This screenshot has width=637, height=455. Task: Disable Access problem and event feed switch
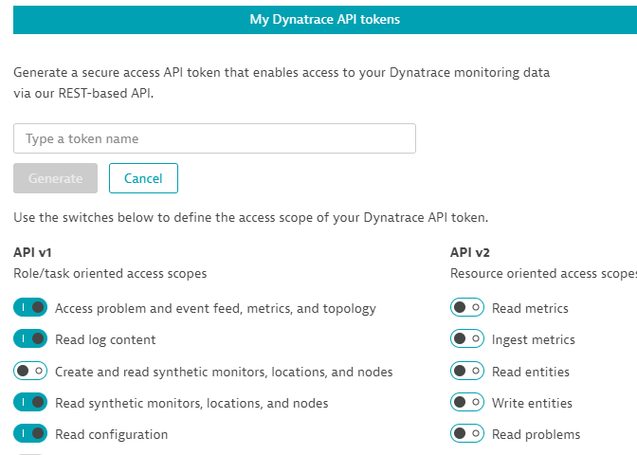(30, 308)
